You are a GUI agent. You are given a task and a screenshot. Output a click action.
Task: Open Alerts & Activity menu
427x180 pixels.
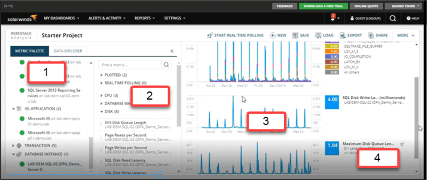click(x=107, y=18)
